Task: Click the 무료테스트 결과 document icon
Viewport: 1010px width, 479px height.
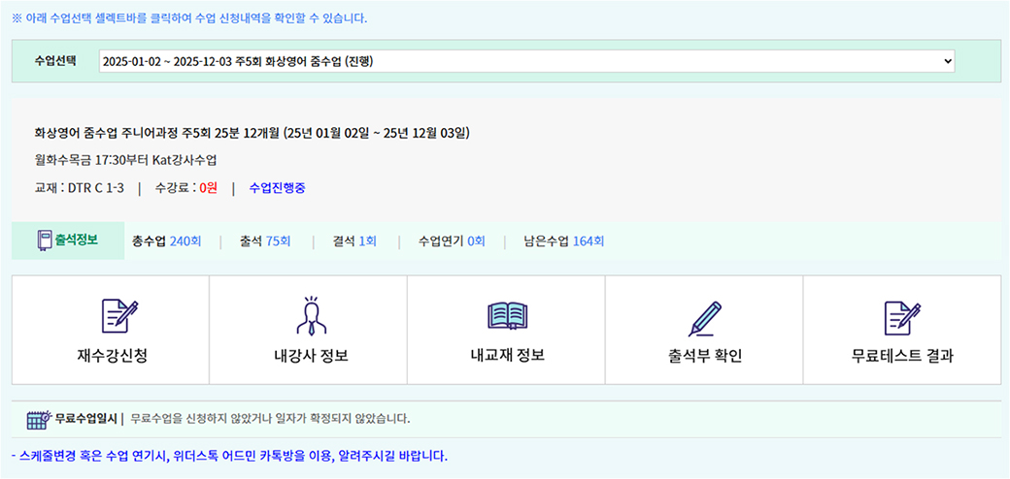Action: point(902,318)
